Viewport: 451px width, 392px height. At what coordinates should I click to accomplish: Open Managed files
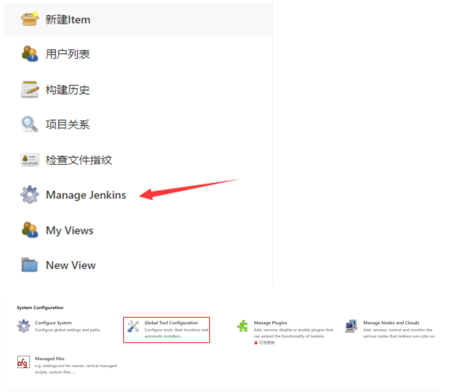point(50,359)
